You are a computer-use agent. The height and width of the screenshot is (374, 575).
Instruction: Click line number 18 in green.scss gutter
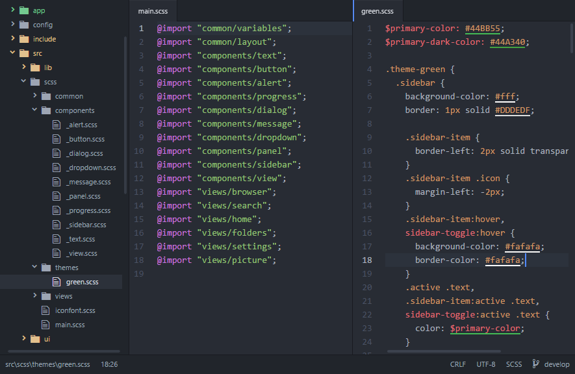(x=367, y=260)
